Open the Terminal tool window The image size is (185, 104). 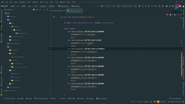tap(72, 99)
